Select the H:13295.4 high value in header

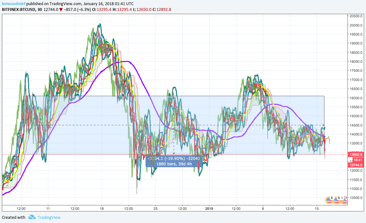tap(122, 10)
